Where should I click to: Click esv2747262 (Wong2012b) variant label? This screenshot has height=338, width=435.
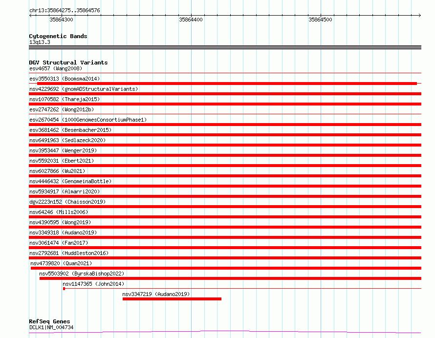tap(62, 109)
